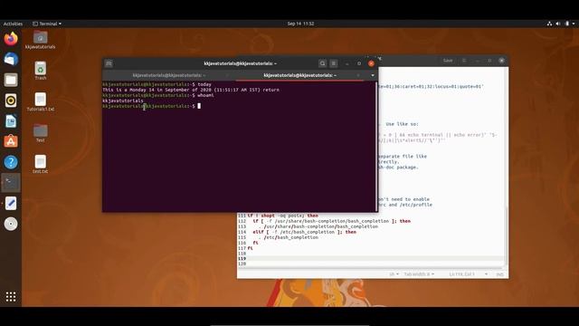Viewport: 579px width, 326px height.
Task: Click the 'today' command output line
Action: [191, 90]
